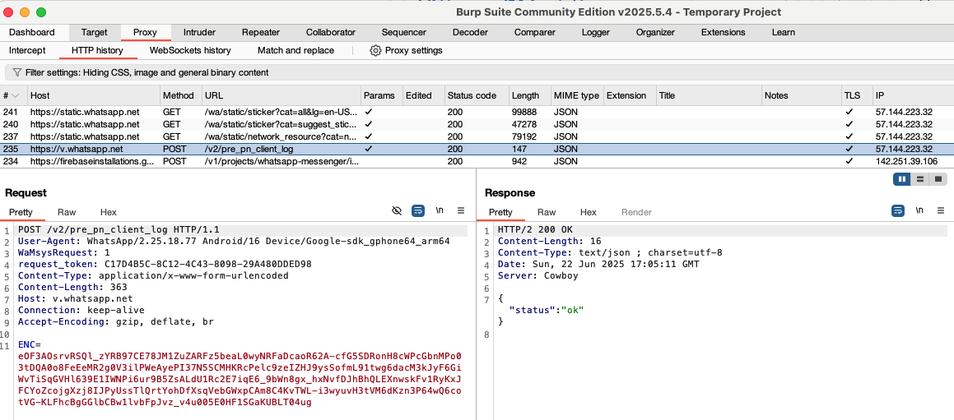Select row 235 pre_pn_client_log request
The width and height of the screenshot is (954, 420).
477,149
